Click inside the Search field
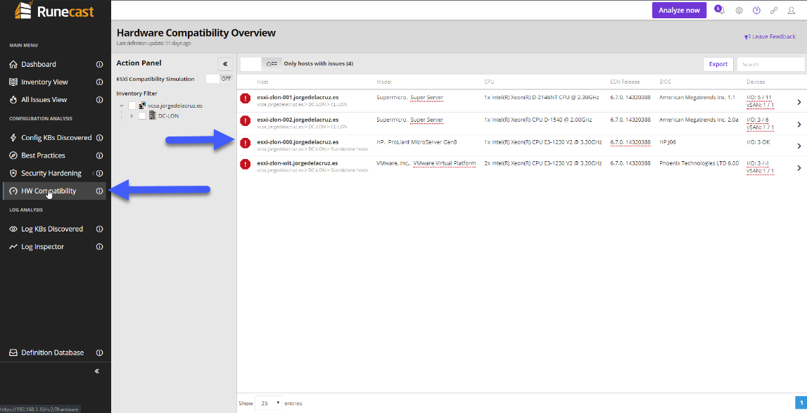 (770, 64)
